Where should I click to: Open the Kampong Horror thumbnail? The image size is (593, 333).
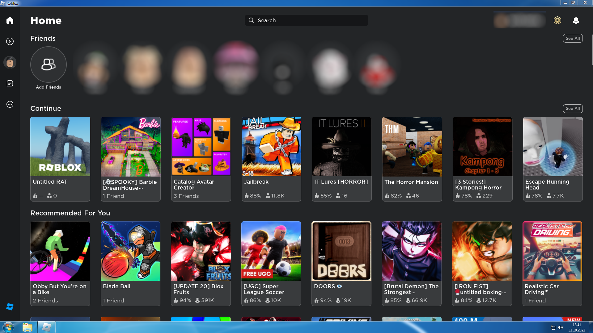[483, 147]
